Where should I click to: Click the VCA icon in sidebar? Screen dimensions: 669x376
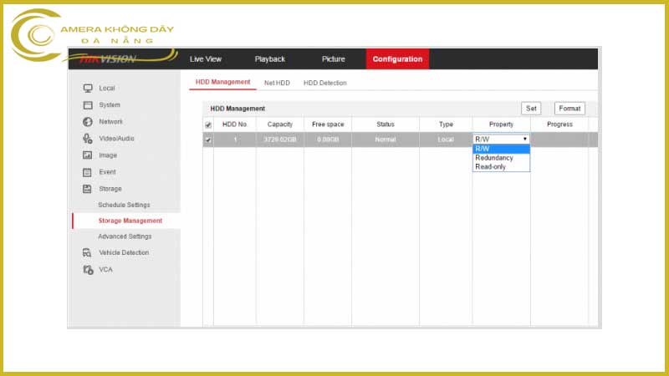pyautogui.click(x=87, y=270)
